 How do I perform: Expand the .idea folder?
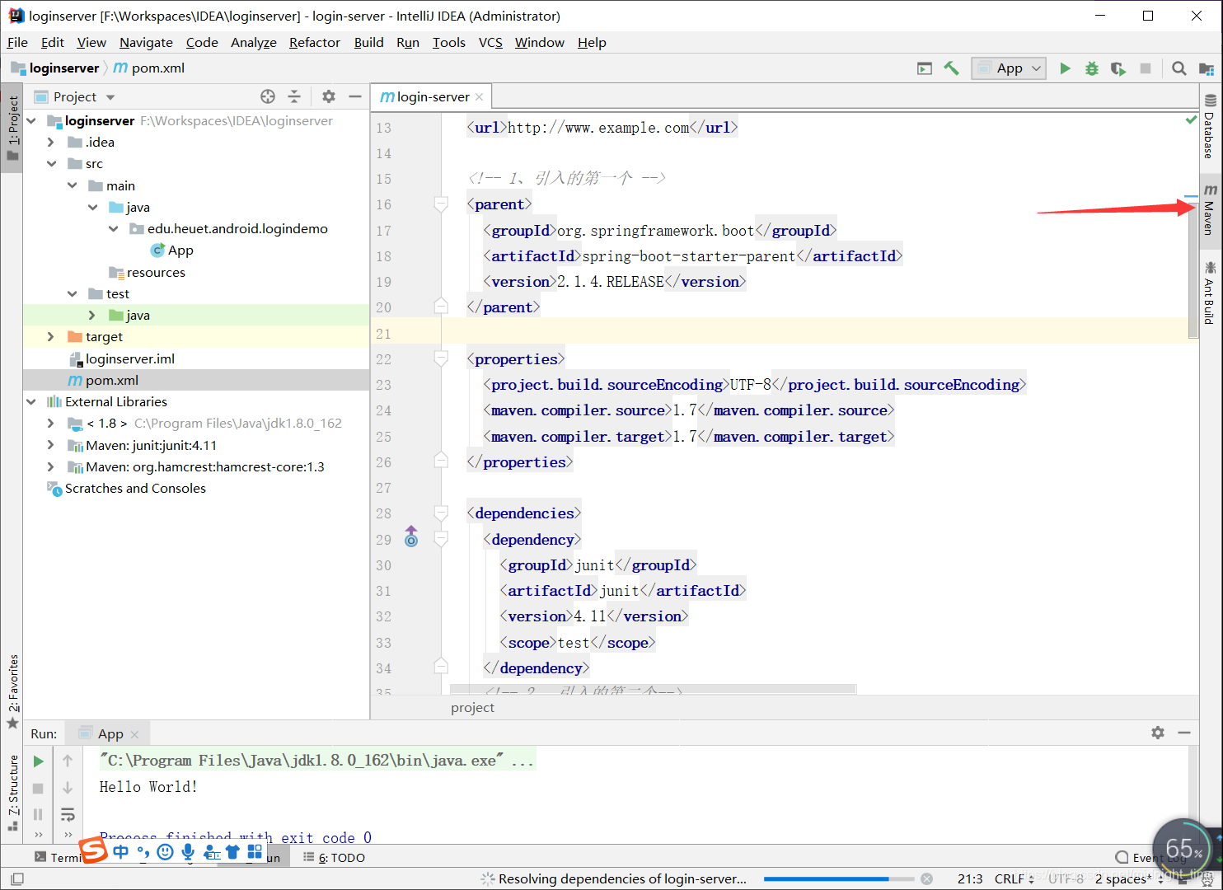(x=51, y=142)
